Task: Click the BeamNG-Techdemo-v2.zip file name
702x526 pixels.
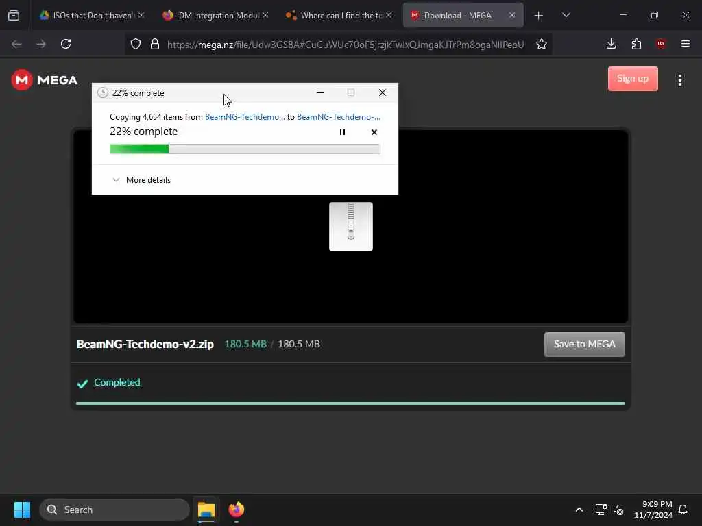Action: click(145, 344)
